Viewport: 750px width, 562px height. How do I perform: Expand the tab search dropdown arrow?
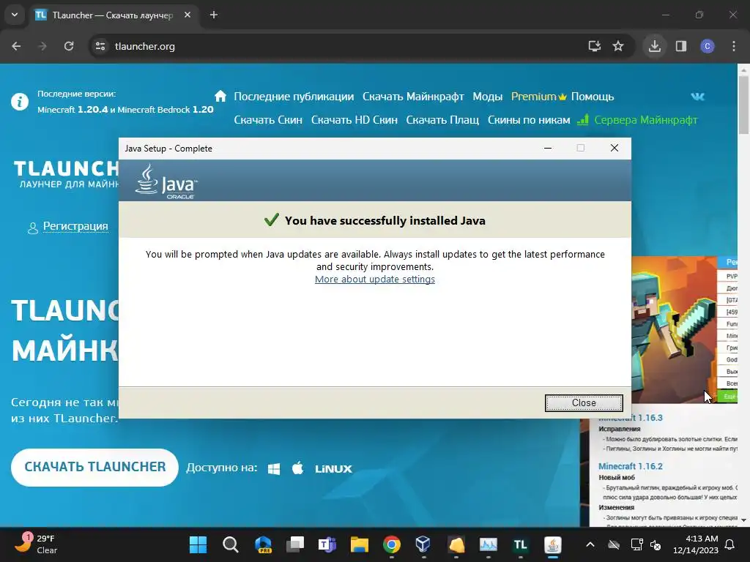(x=15, y=15)
